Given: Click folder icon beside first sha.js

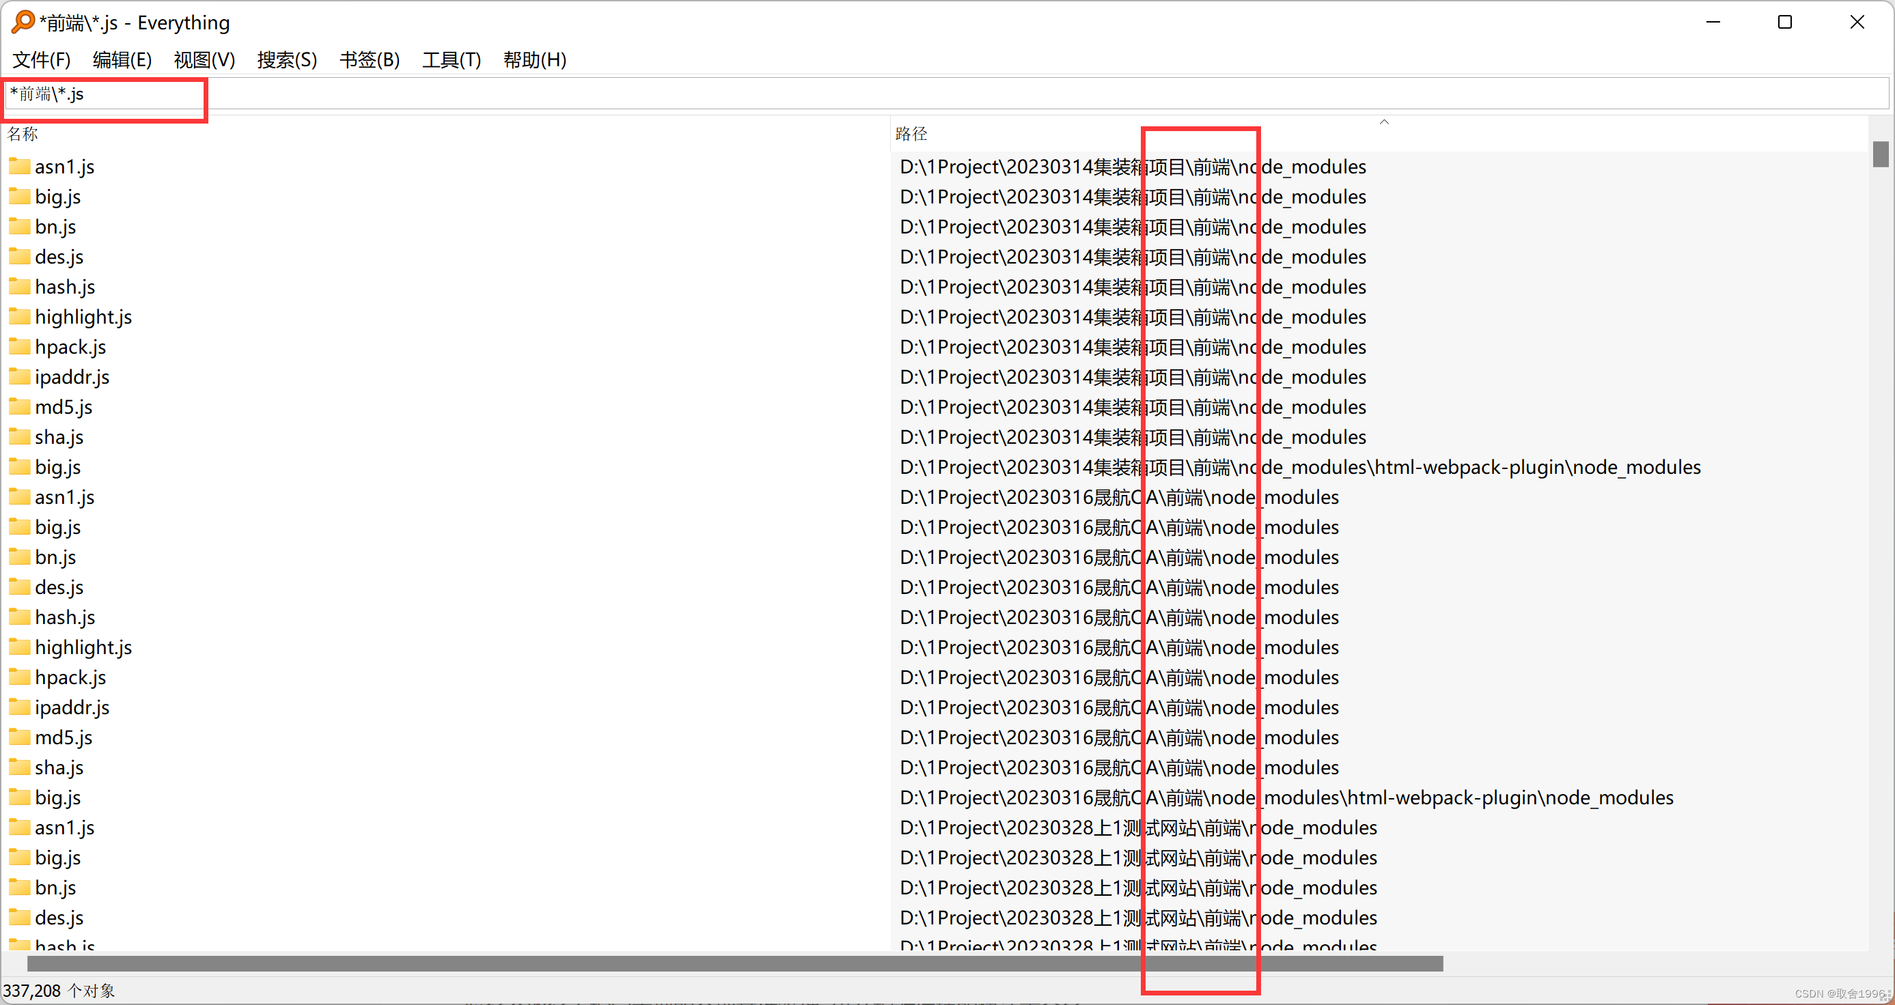Looking at the screenshot, I should tap(20, 438).
